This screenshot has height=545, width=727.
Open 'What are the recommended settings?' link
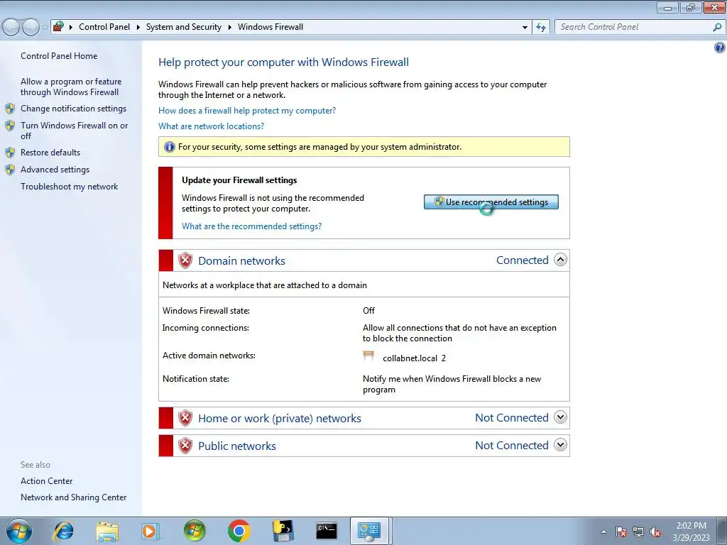coord(251,226)
